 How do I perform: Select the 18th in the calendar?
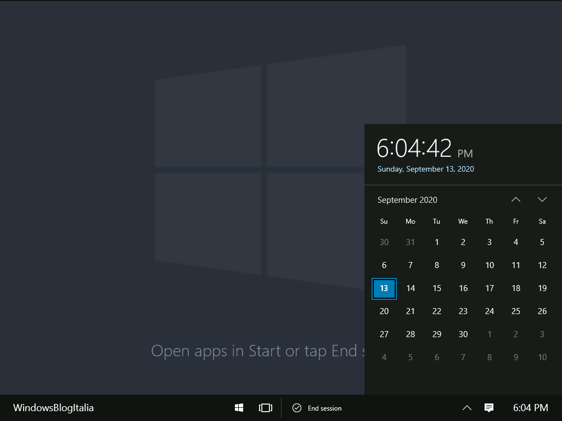tap(516, 288)
